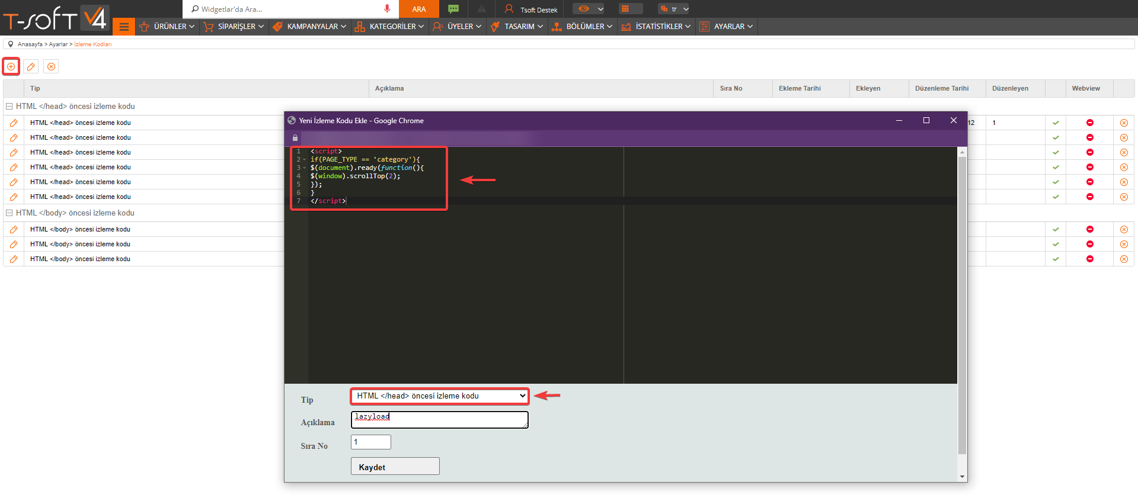This screenshot has width=1138, height=498.
Task: Delete the first </head> row using its X icon
Action: (x=1124, y=123)
